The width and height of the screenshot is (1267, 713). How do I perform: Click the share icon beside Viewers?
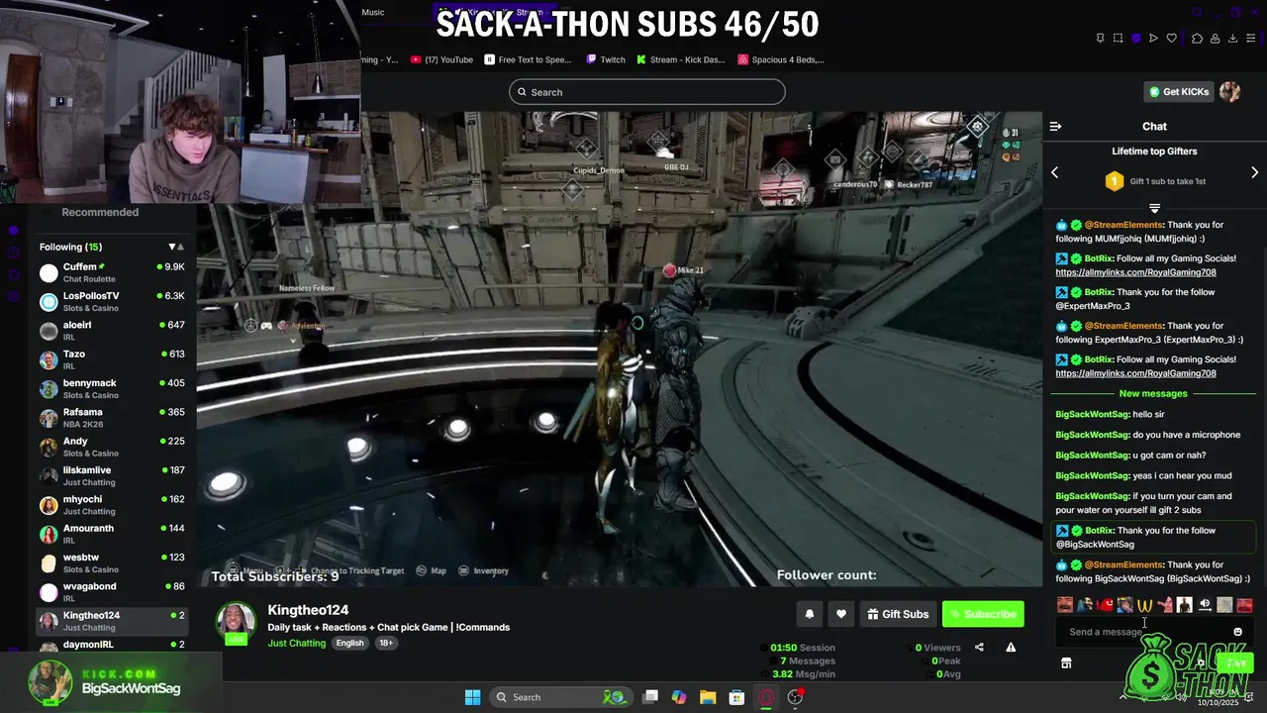click(x=979, y=648)
